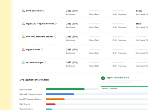The image size is (148, 110).
Task: Click the 2453 (15%) customers value
Action: (72, 49)
